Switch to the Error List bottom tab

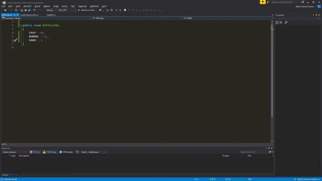(15, 175)
